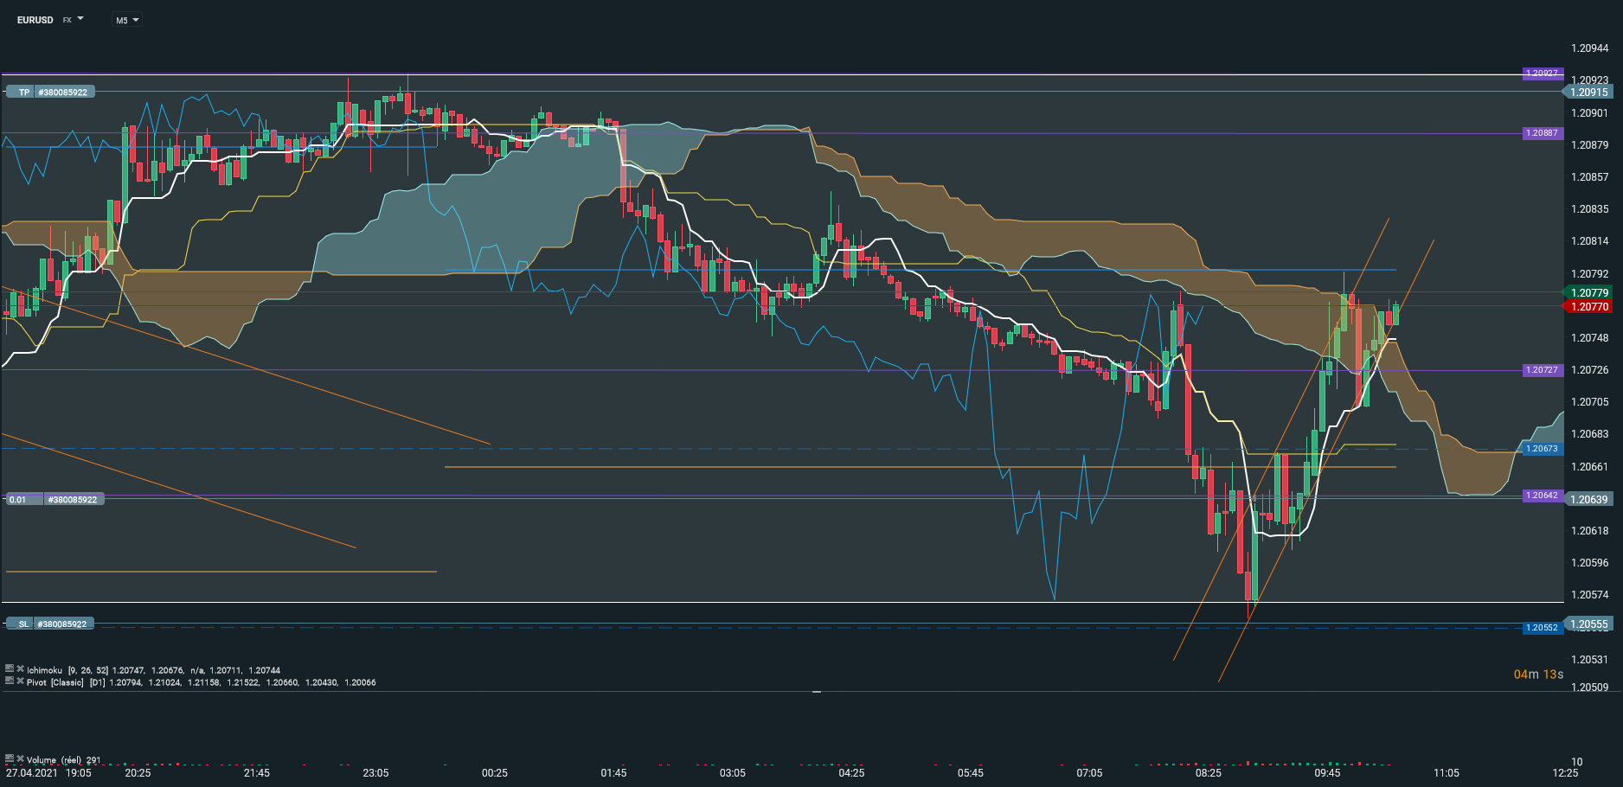
Task: Select the purple 1.20887 pivot level label
Action: point(1542,133)
